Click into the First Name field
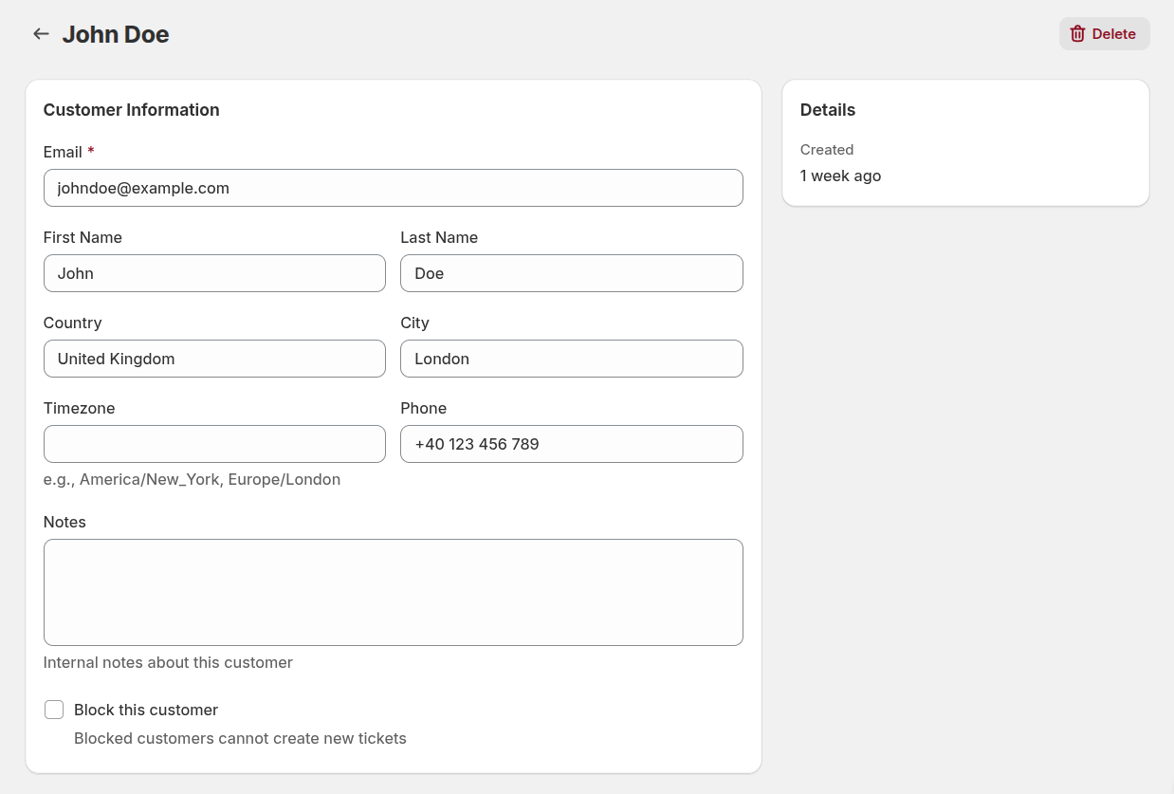 (x=214, y=273)
